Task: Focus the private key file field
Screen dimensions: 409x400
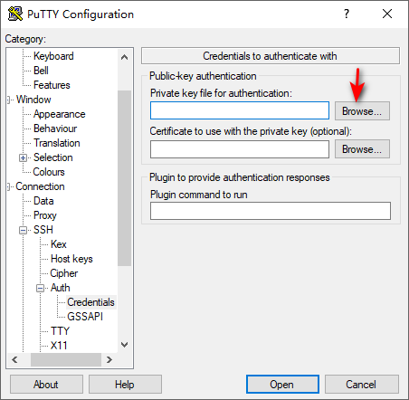Action: [x=240, y=110]
